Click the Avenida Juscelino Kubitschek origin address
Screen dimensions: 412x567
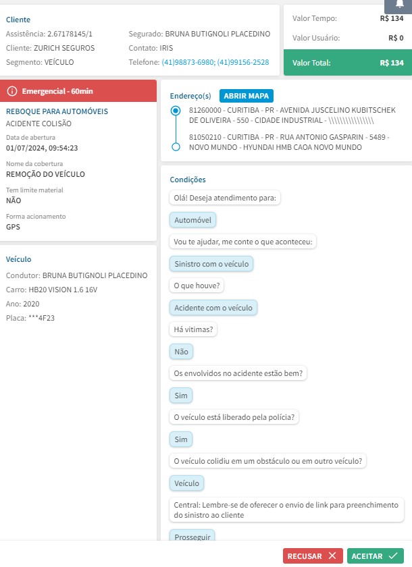pyautogui.click(x=292, y=115)
